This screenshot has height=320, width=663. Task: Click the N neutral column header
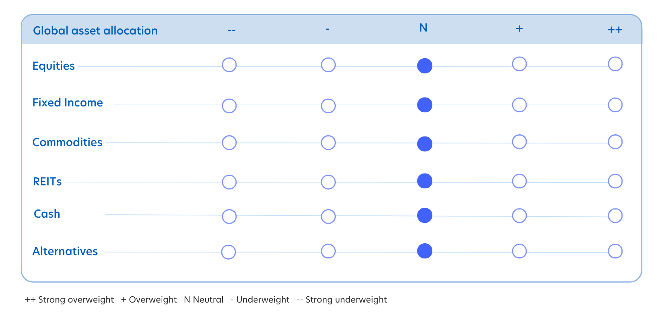tap(423, 28)
